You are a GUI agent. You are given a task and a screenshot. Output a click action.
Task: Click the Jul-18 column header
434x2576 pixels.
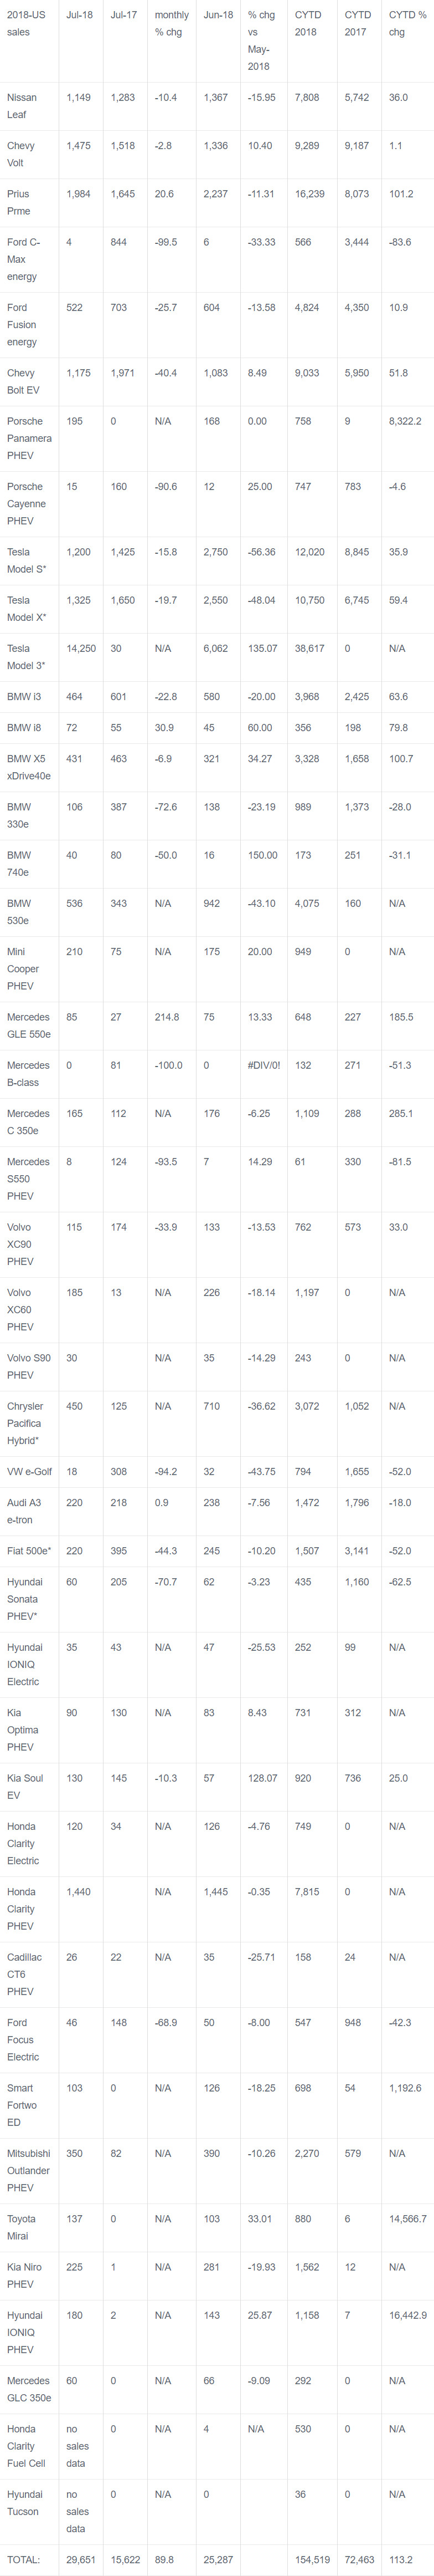pyautogui.click(x=79, y=15)
